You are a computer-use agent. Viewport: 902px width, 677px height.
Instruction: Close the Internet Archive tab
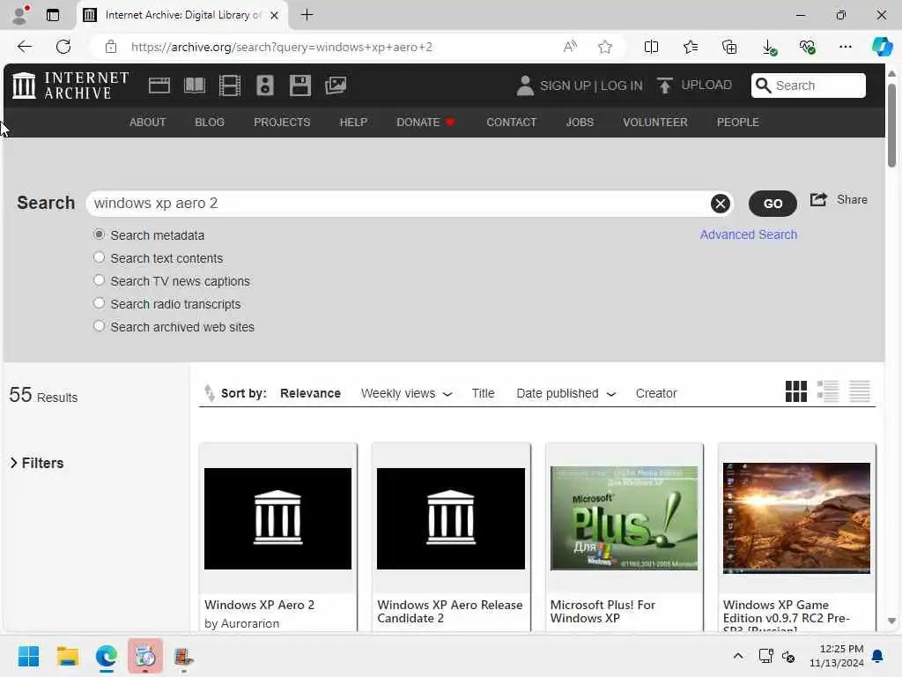[x=275, y=15]
